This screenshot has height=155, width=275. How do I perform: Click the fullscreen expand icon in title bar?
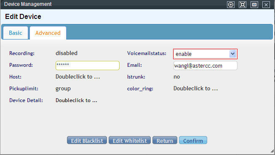tap(243, 5)
